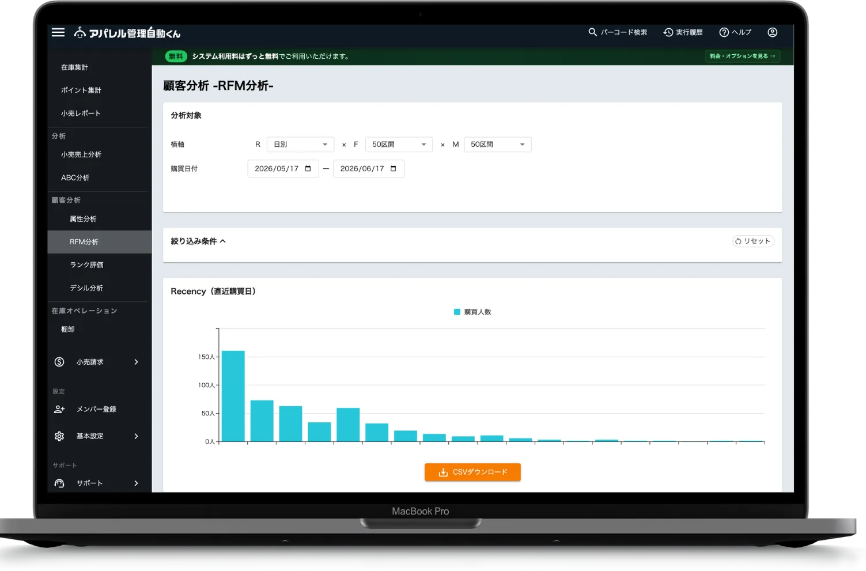Open the hamburger menu icon
Screen dimensions: 866x571
(58, 32)
